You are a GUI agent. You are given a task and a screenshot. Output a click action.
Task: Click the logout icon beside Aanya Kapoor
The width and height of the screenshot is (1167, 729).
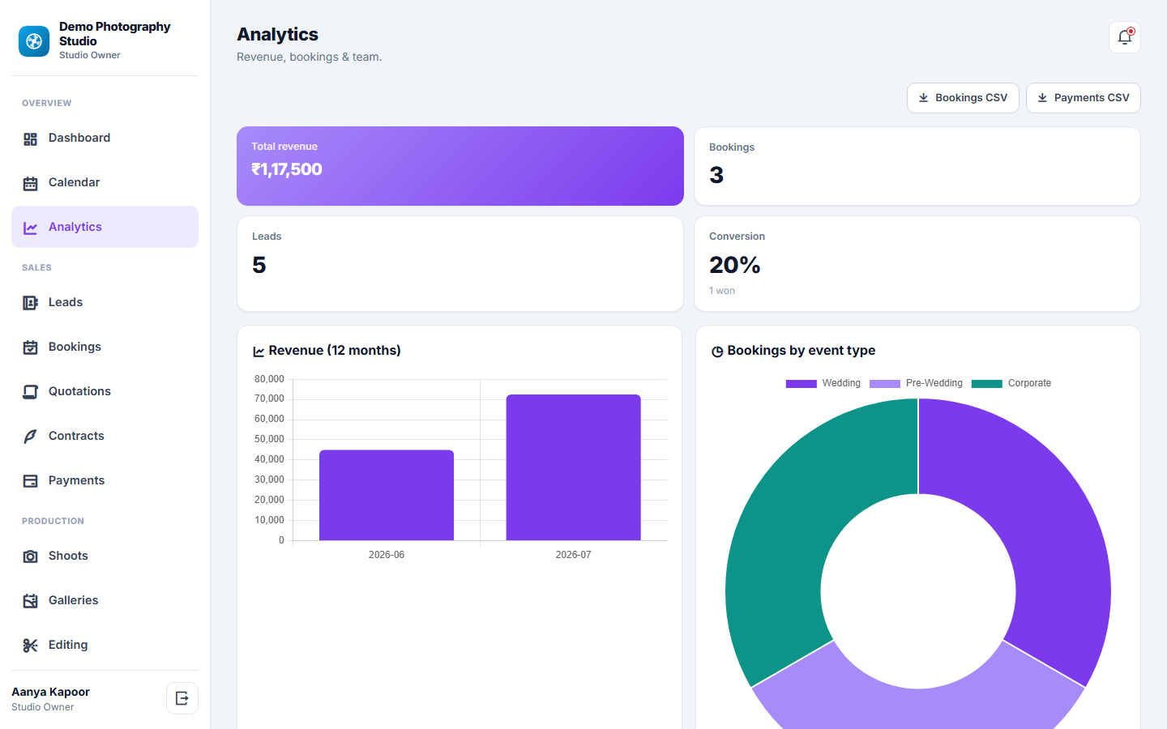point(182,698)
